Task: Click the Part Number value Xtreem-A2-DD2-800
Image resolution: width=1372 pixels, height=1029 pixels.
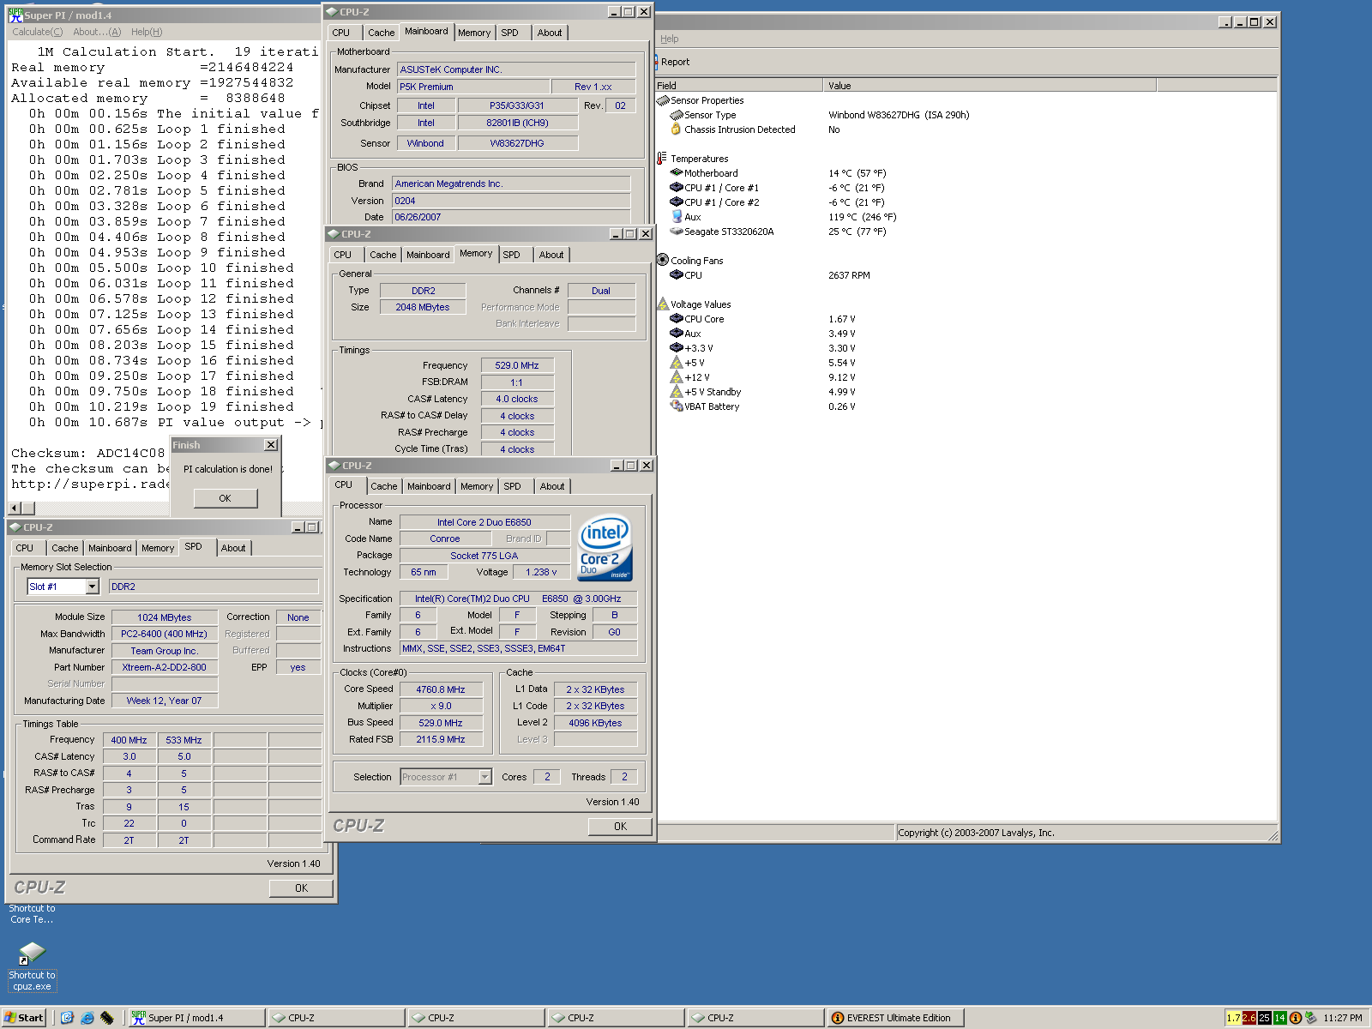Action: point(165,667)
